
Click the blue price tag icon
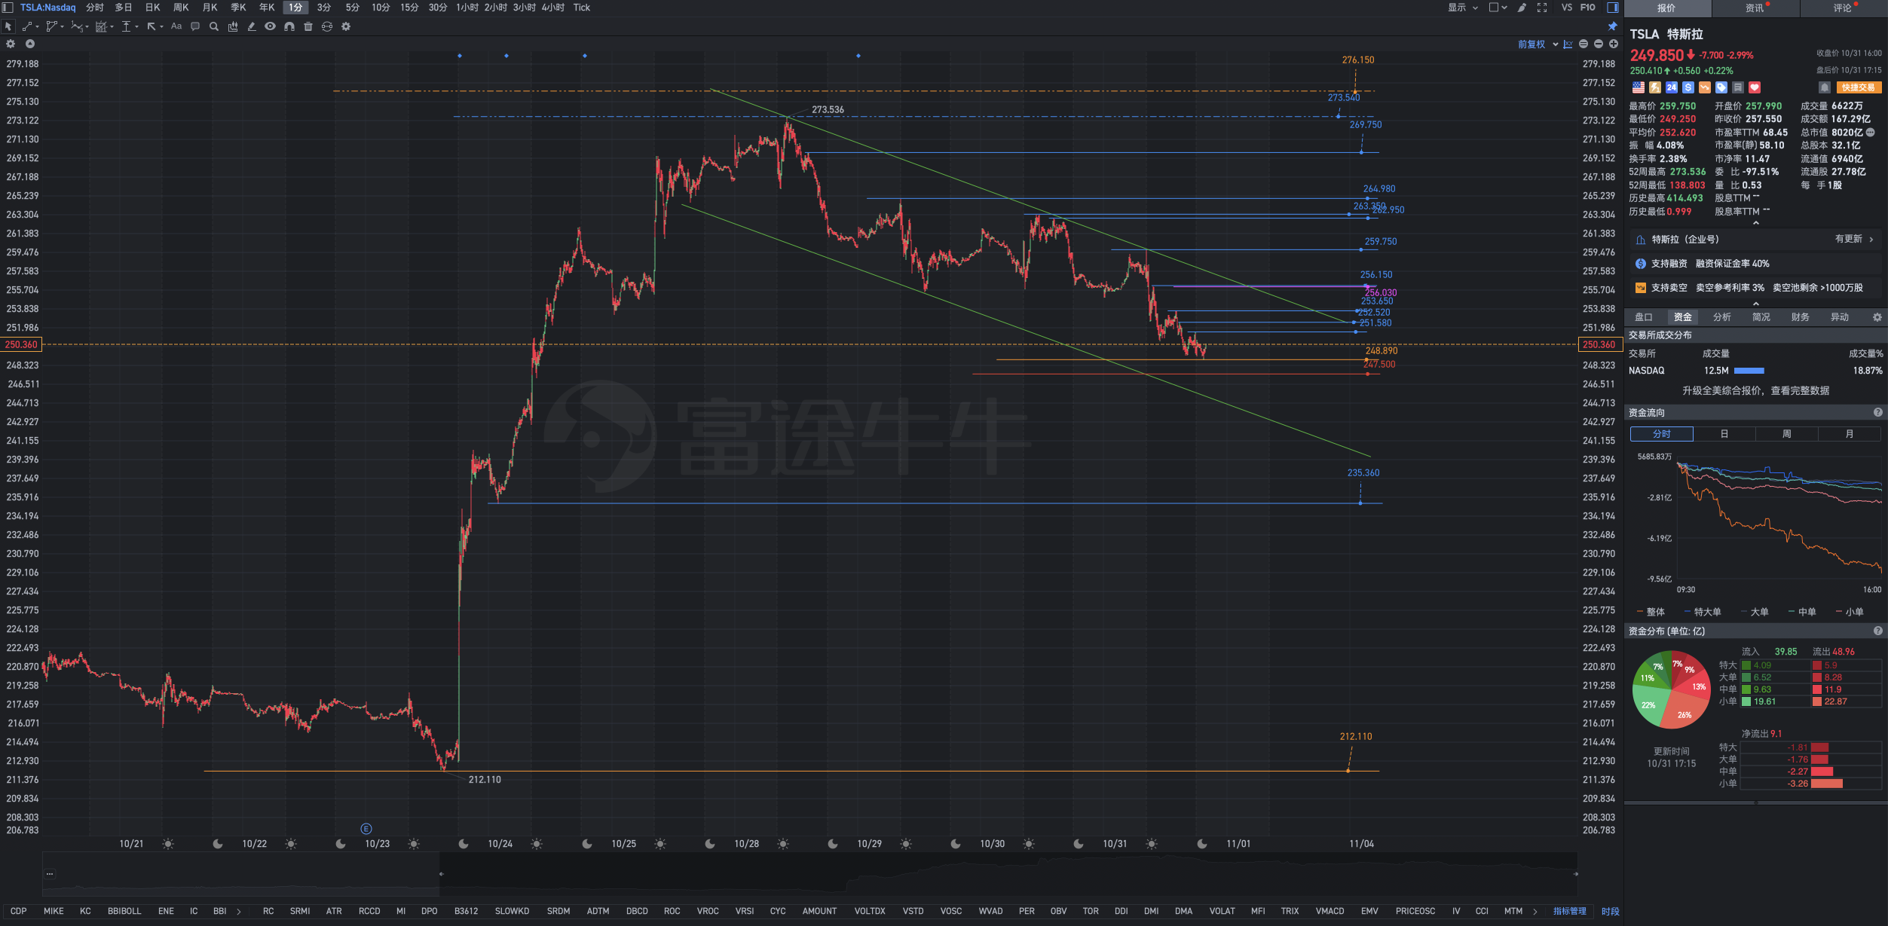click(x=1721, y=87)
